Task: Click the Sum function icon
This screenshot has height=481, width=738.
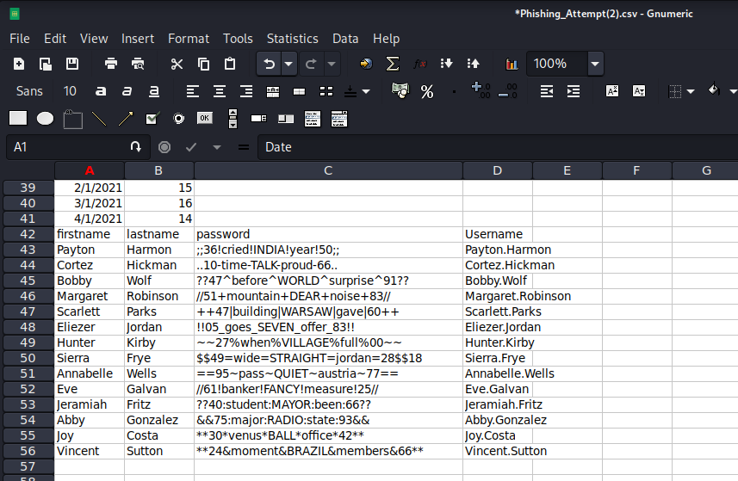Action: [x=393, y=64]
